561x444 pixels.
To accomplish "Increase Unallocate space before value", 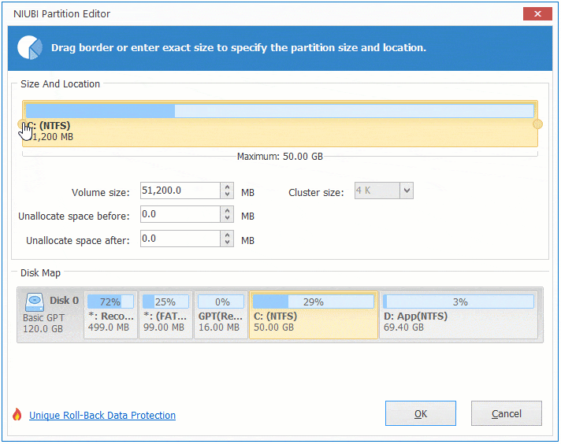I will point(227,210).
